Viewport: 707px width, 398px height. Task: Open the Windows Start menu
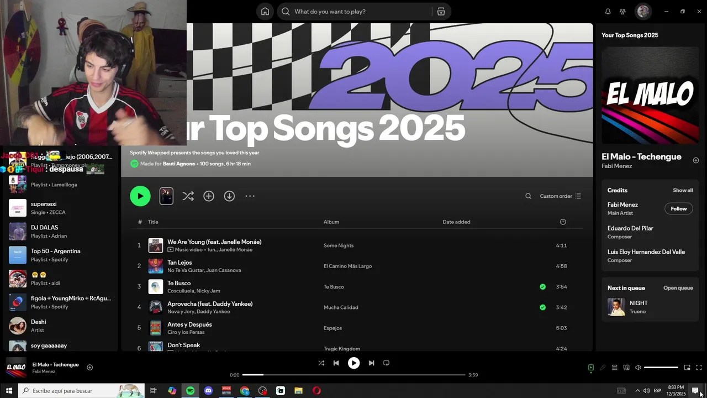9,391
